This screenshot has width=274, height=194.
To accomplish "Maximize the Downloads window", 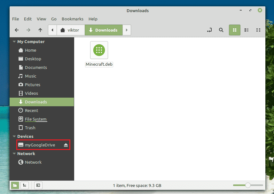I will [250, 11].
